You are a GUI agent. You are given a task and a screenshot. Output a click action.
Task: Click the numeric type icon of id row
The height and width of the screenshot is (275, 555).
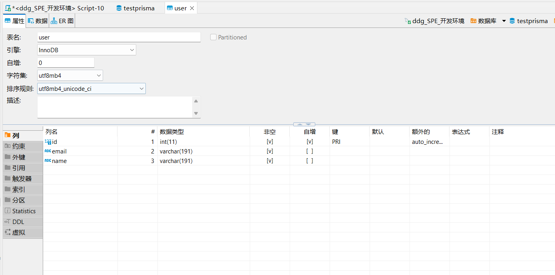tap(48, 141)
